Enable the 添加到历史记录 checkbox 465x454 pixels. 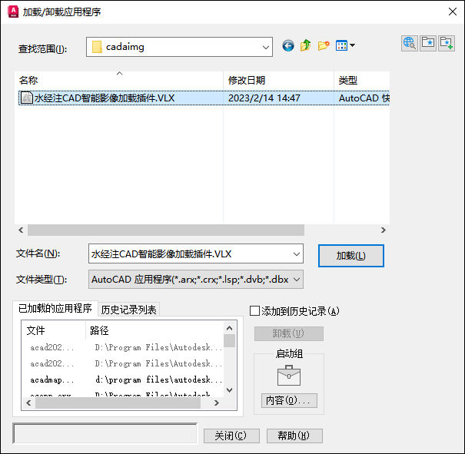coord(254,311)
